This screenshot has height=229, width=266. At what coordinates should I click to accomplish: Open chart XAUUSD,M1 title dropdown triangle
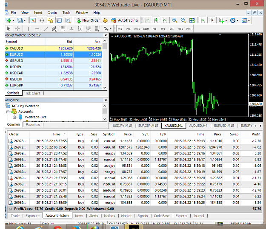pos(112,36)
